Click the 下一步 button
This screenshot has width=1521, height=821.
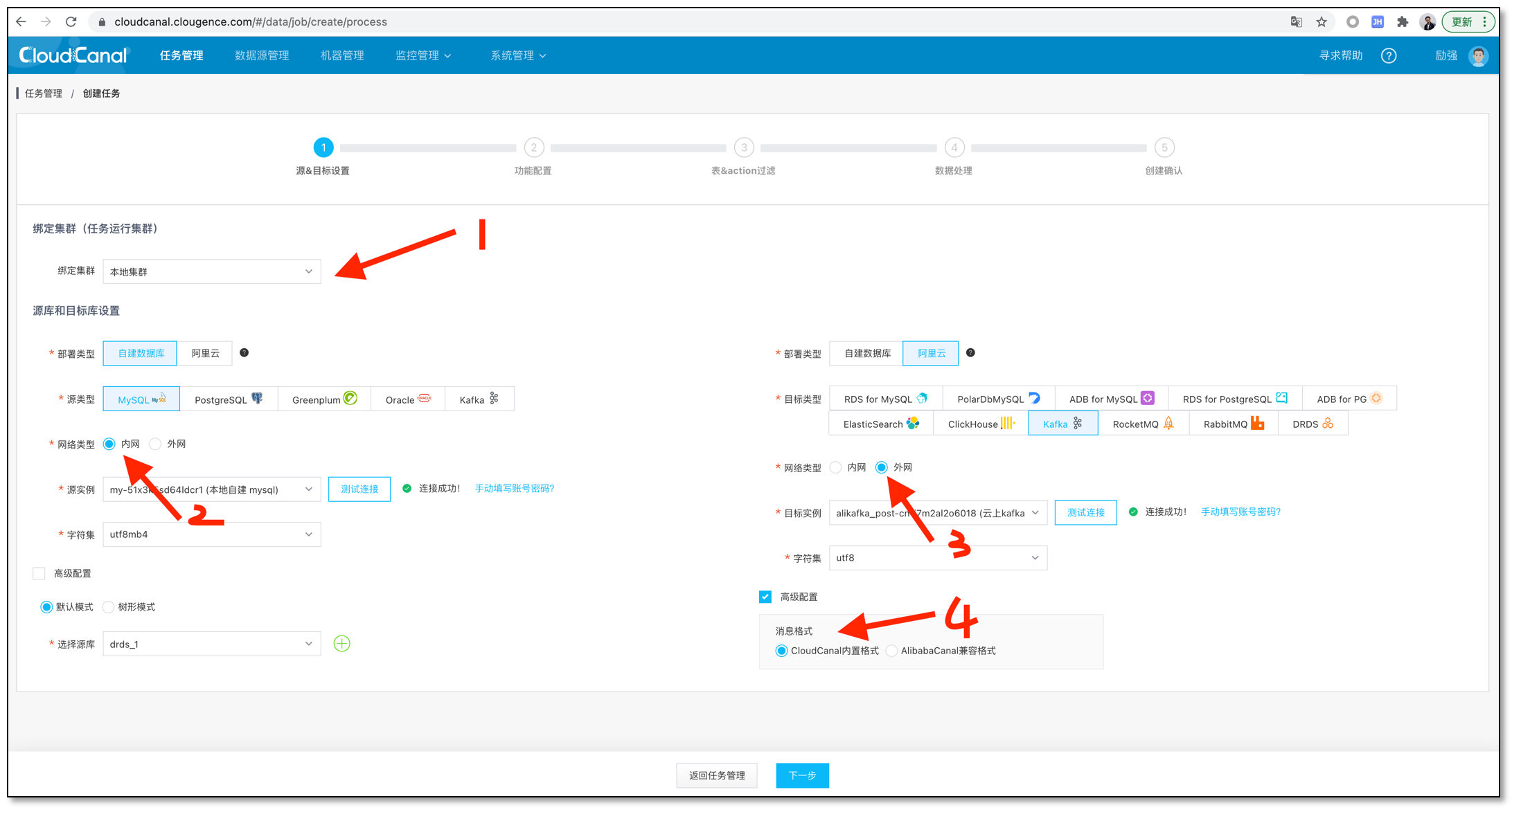(x=802, y=775)
